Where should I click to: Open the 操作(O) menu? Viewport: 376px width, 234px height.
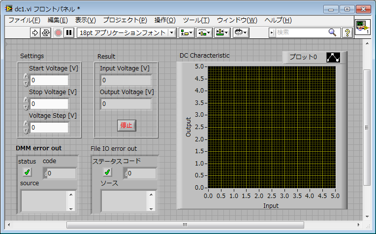click(165, 20)
